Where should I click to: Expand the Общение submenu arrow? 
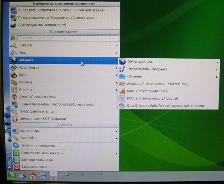217,77
